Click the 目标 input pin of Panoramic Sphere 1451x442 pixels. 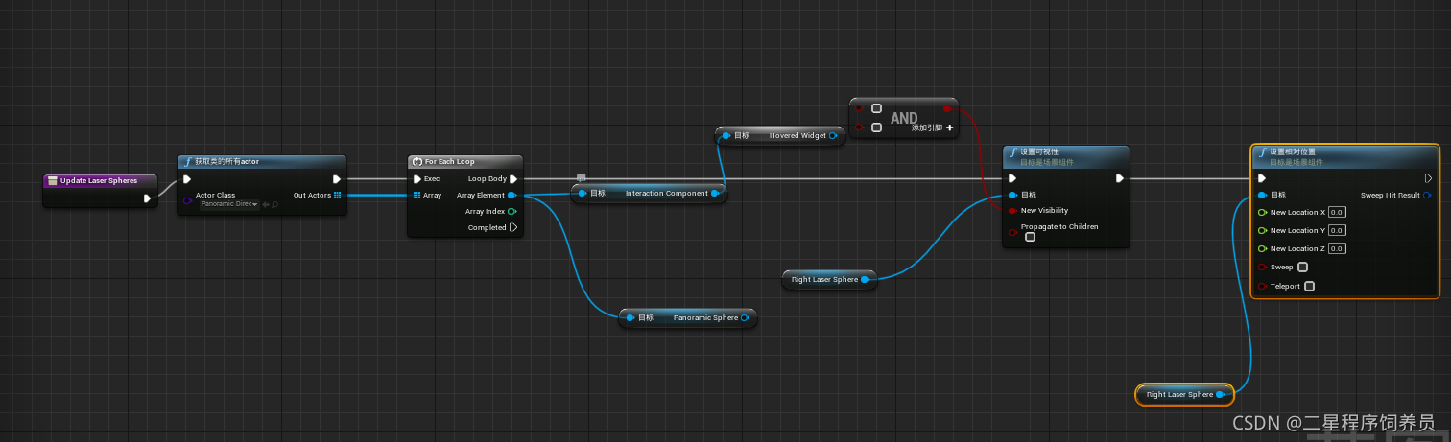(630, 317)
